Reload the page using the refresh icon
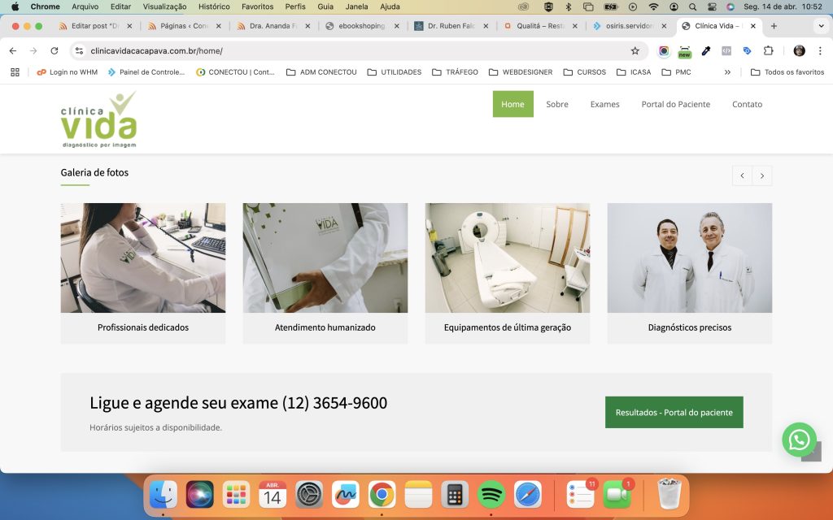The height and width of the screenshot is (520, 833). tap(55, 50)
